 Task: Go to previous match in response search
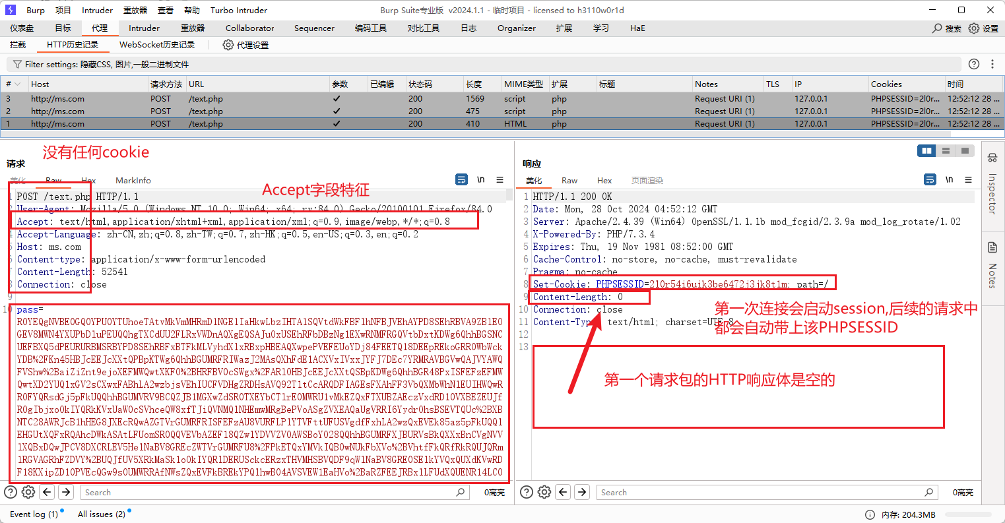(x=563, y=492)
